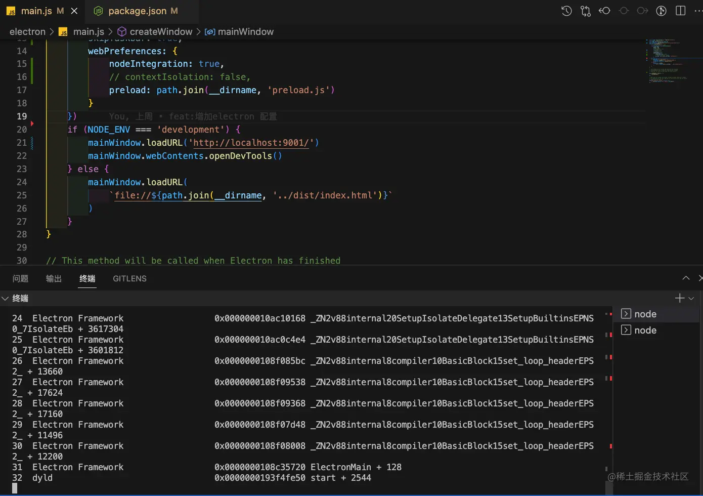Open the file history timeline icon
703x496 pixels.
(566, 11)
